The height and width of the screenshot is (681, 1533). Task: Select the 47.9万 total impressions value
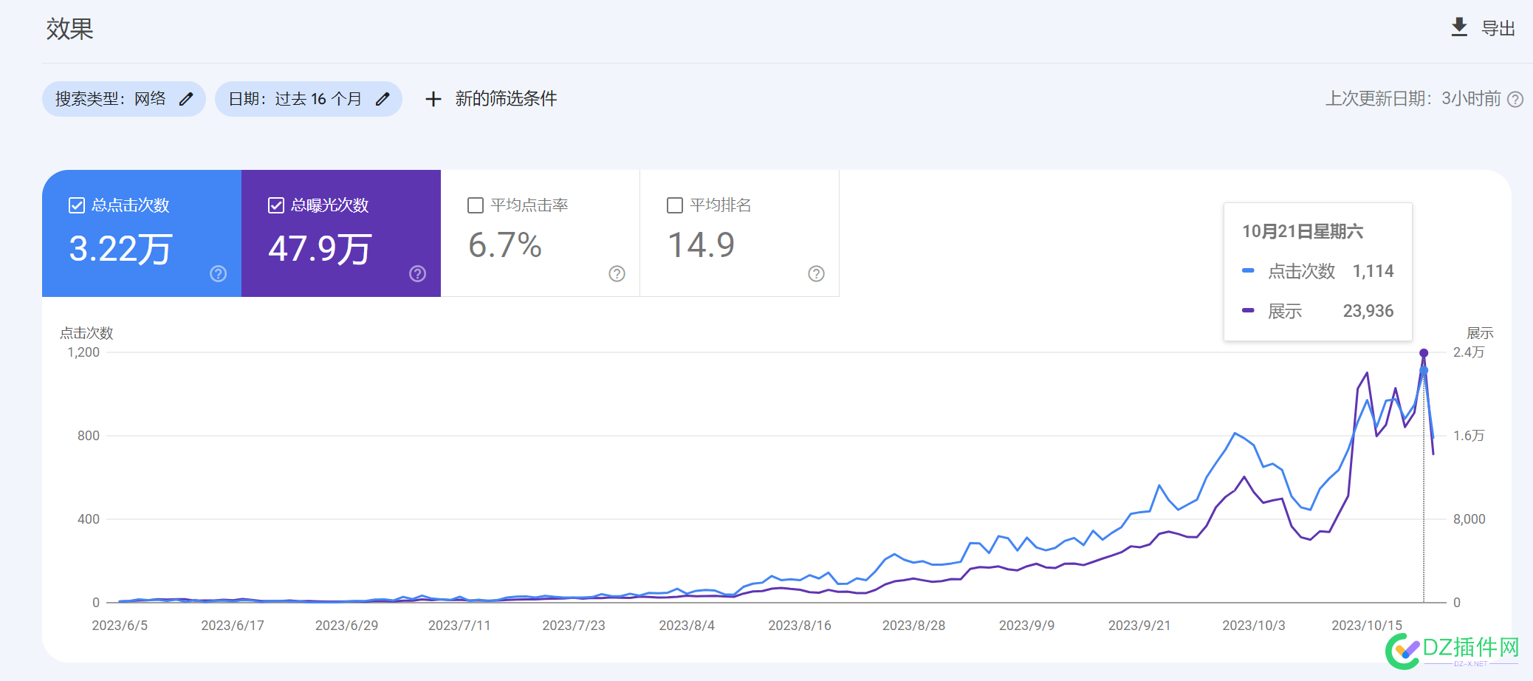click(320, 248)
